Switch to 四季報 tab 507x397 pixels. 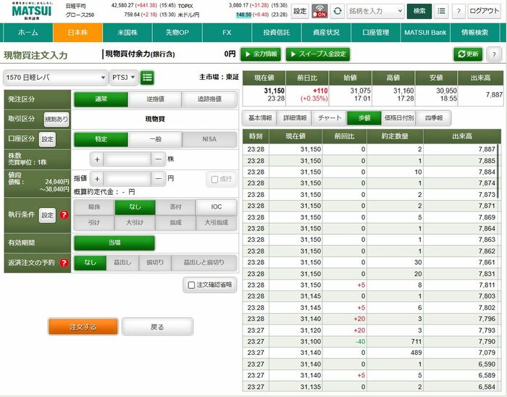click(434, 118)
